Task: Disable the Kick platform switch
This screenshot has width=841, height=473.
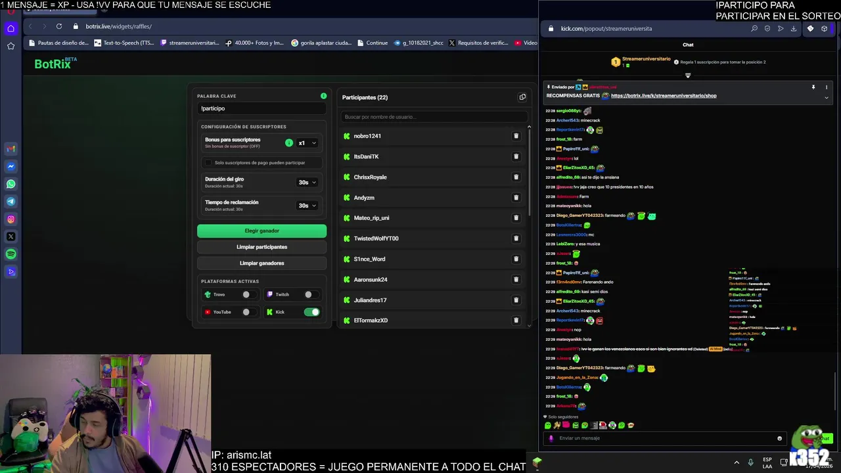Action: pyautogui.click(x=311, y=312)
